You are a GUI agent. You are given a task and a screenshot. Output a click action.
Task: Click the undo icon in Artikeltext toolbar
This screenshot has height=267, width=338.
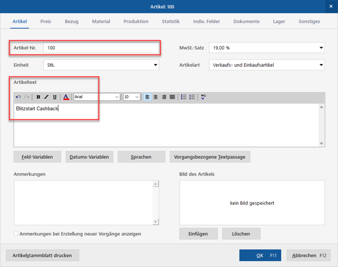click(x=18, y=97)
